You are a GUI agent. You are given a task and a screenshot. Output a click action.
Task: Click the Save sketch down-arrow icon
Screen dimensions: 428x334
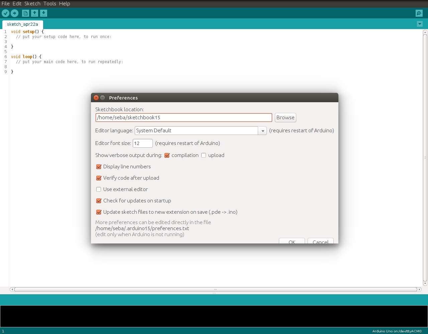43,13
